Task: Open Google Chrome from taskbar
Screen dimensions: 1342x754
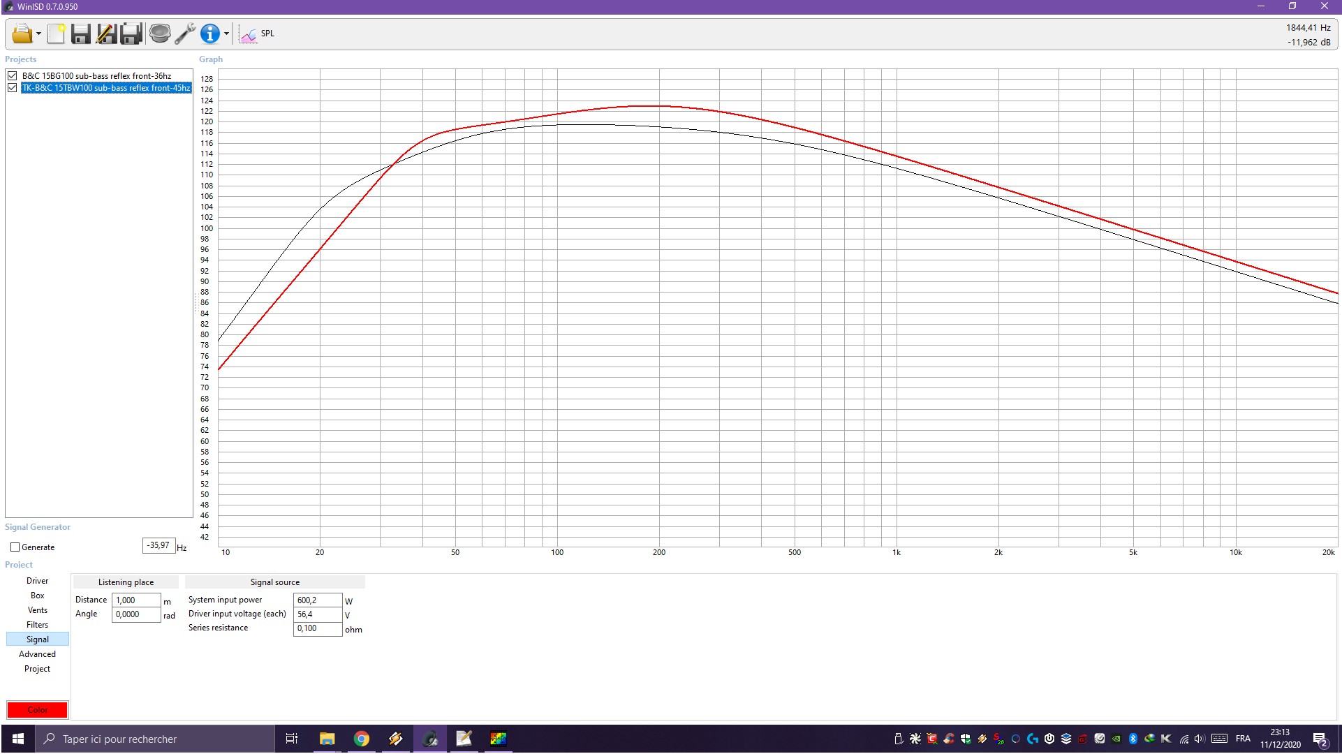Action: coord(361,739)
